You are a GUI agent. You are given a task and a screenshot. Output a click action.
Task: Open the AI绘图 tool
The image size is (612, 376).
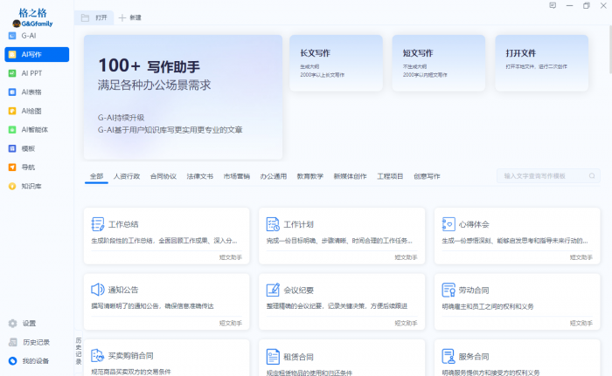coord(31,111)
